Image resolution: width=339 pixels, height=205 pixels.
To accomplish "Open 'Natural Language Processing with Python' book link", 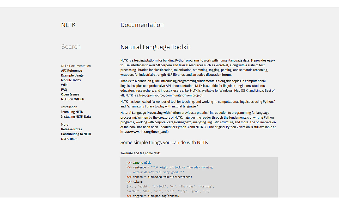I will click(x=150, y=113).
